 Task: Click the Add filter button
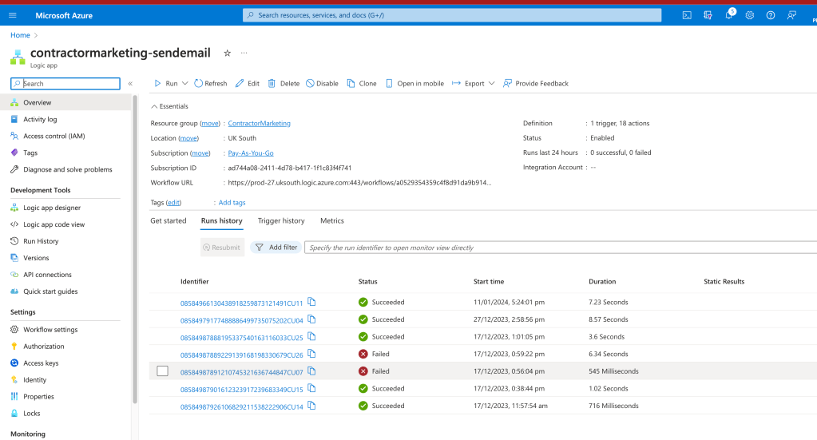276,248
